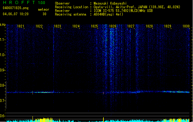The image size is (193, 122).
Task: Click the meteor count value 30
Action: click(44, 14)
